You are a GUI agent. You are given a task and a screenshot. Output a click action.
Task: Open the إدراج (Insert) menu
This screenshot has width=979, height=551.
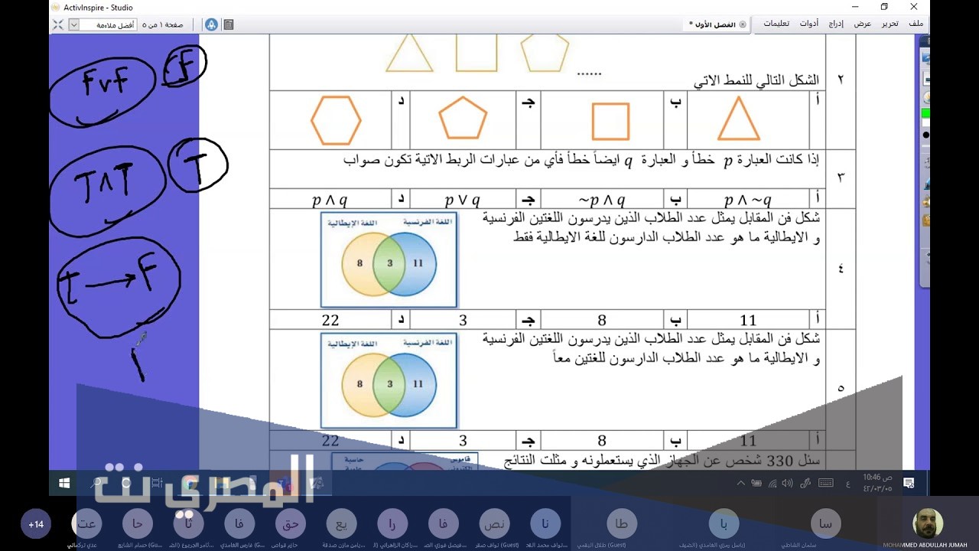836,24
